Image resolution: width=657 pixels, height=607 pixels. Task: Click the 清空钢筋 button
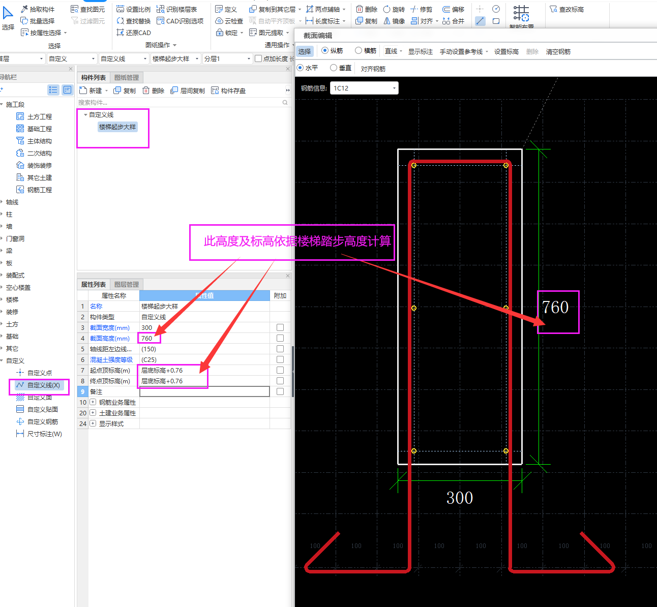tap(558, 51)
